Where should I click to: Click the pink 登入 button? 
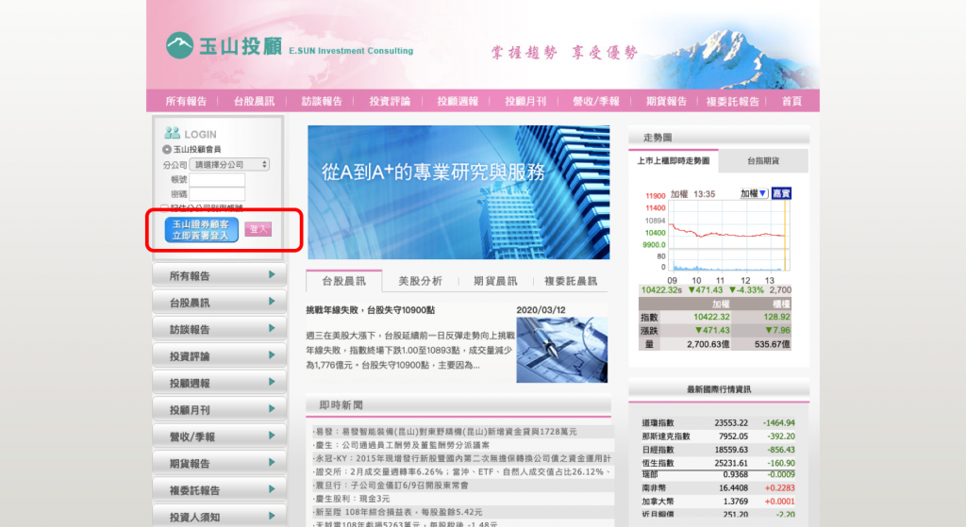258,229
